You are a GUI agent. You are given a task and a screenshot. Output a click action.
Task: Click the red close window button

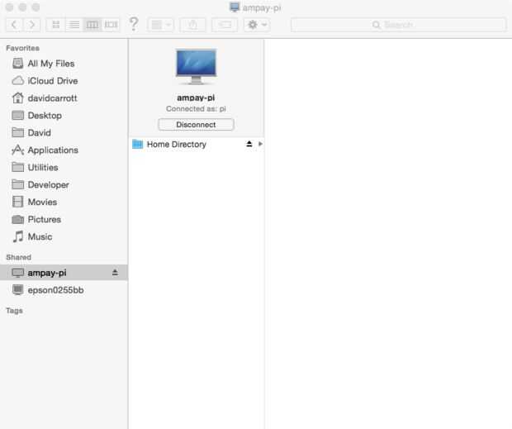[9, 7]
